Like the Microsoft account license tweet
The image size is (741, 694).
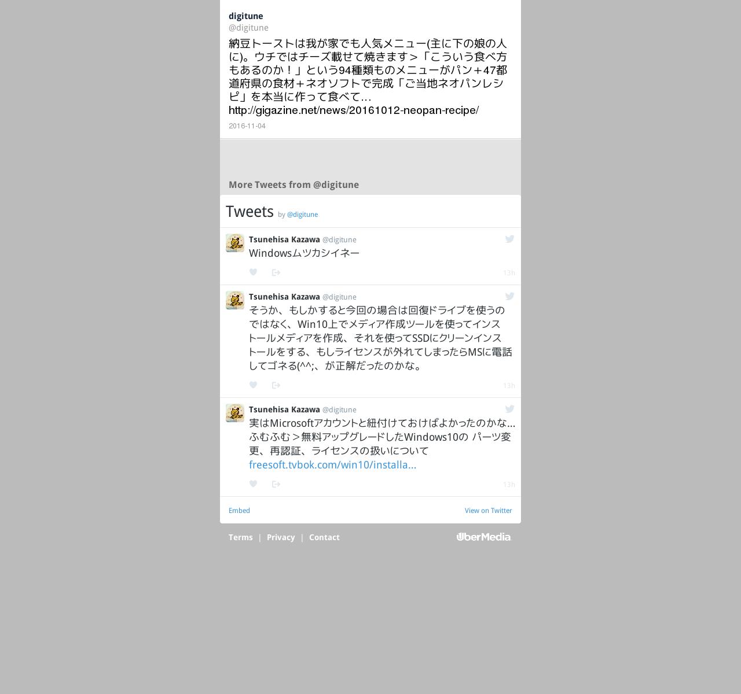point(253,484)
